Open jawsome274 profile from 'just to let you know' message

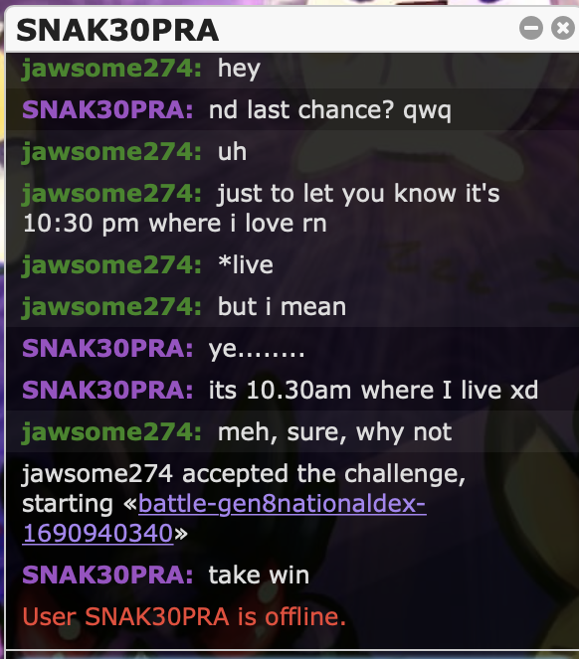tap(111, 194)
